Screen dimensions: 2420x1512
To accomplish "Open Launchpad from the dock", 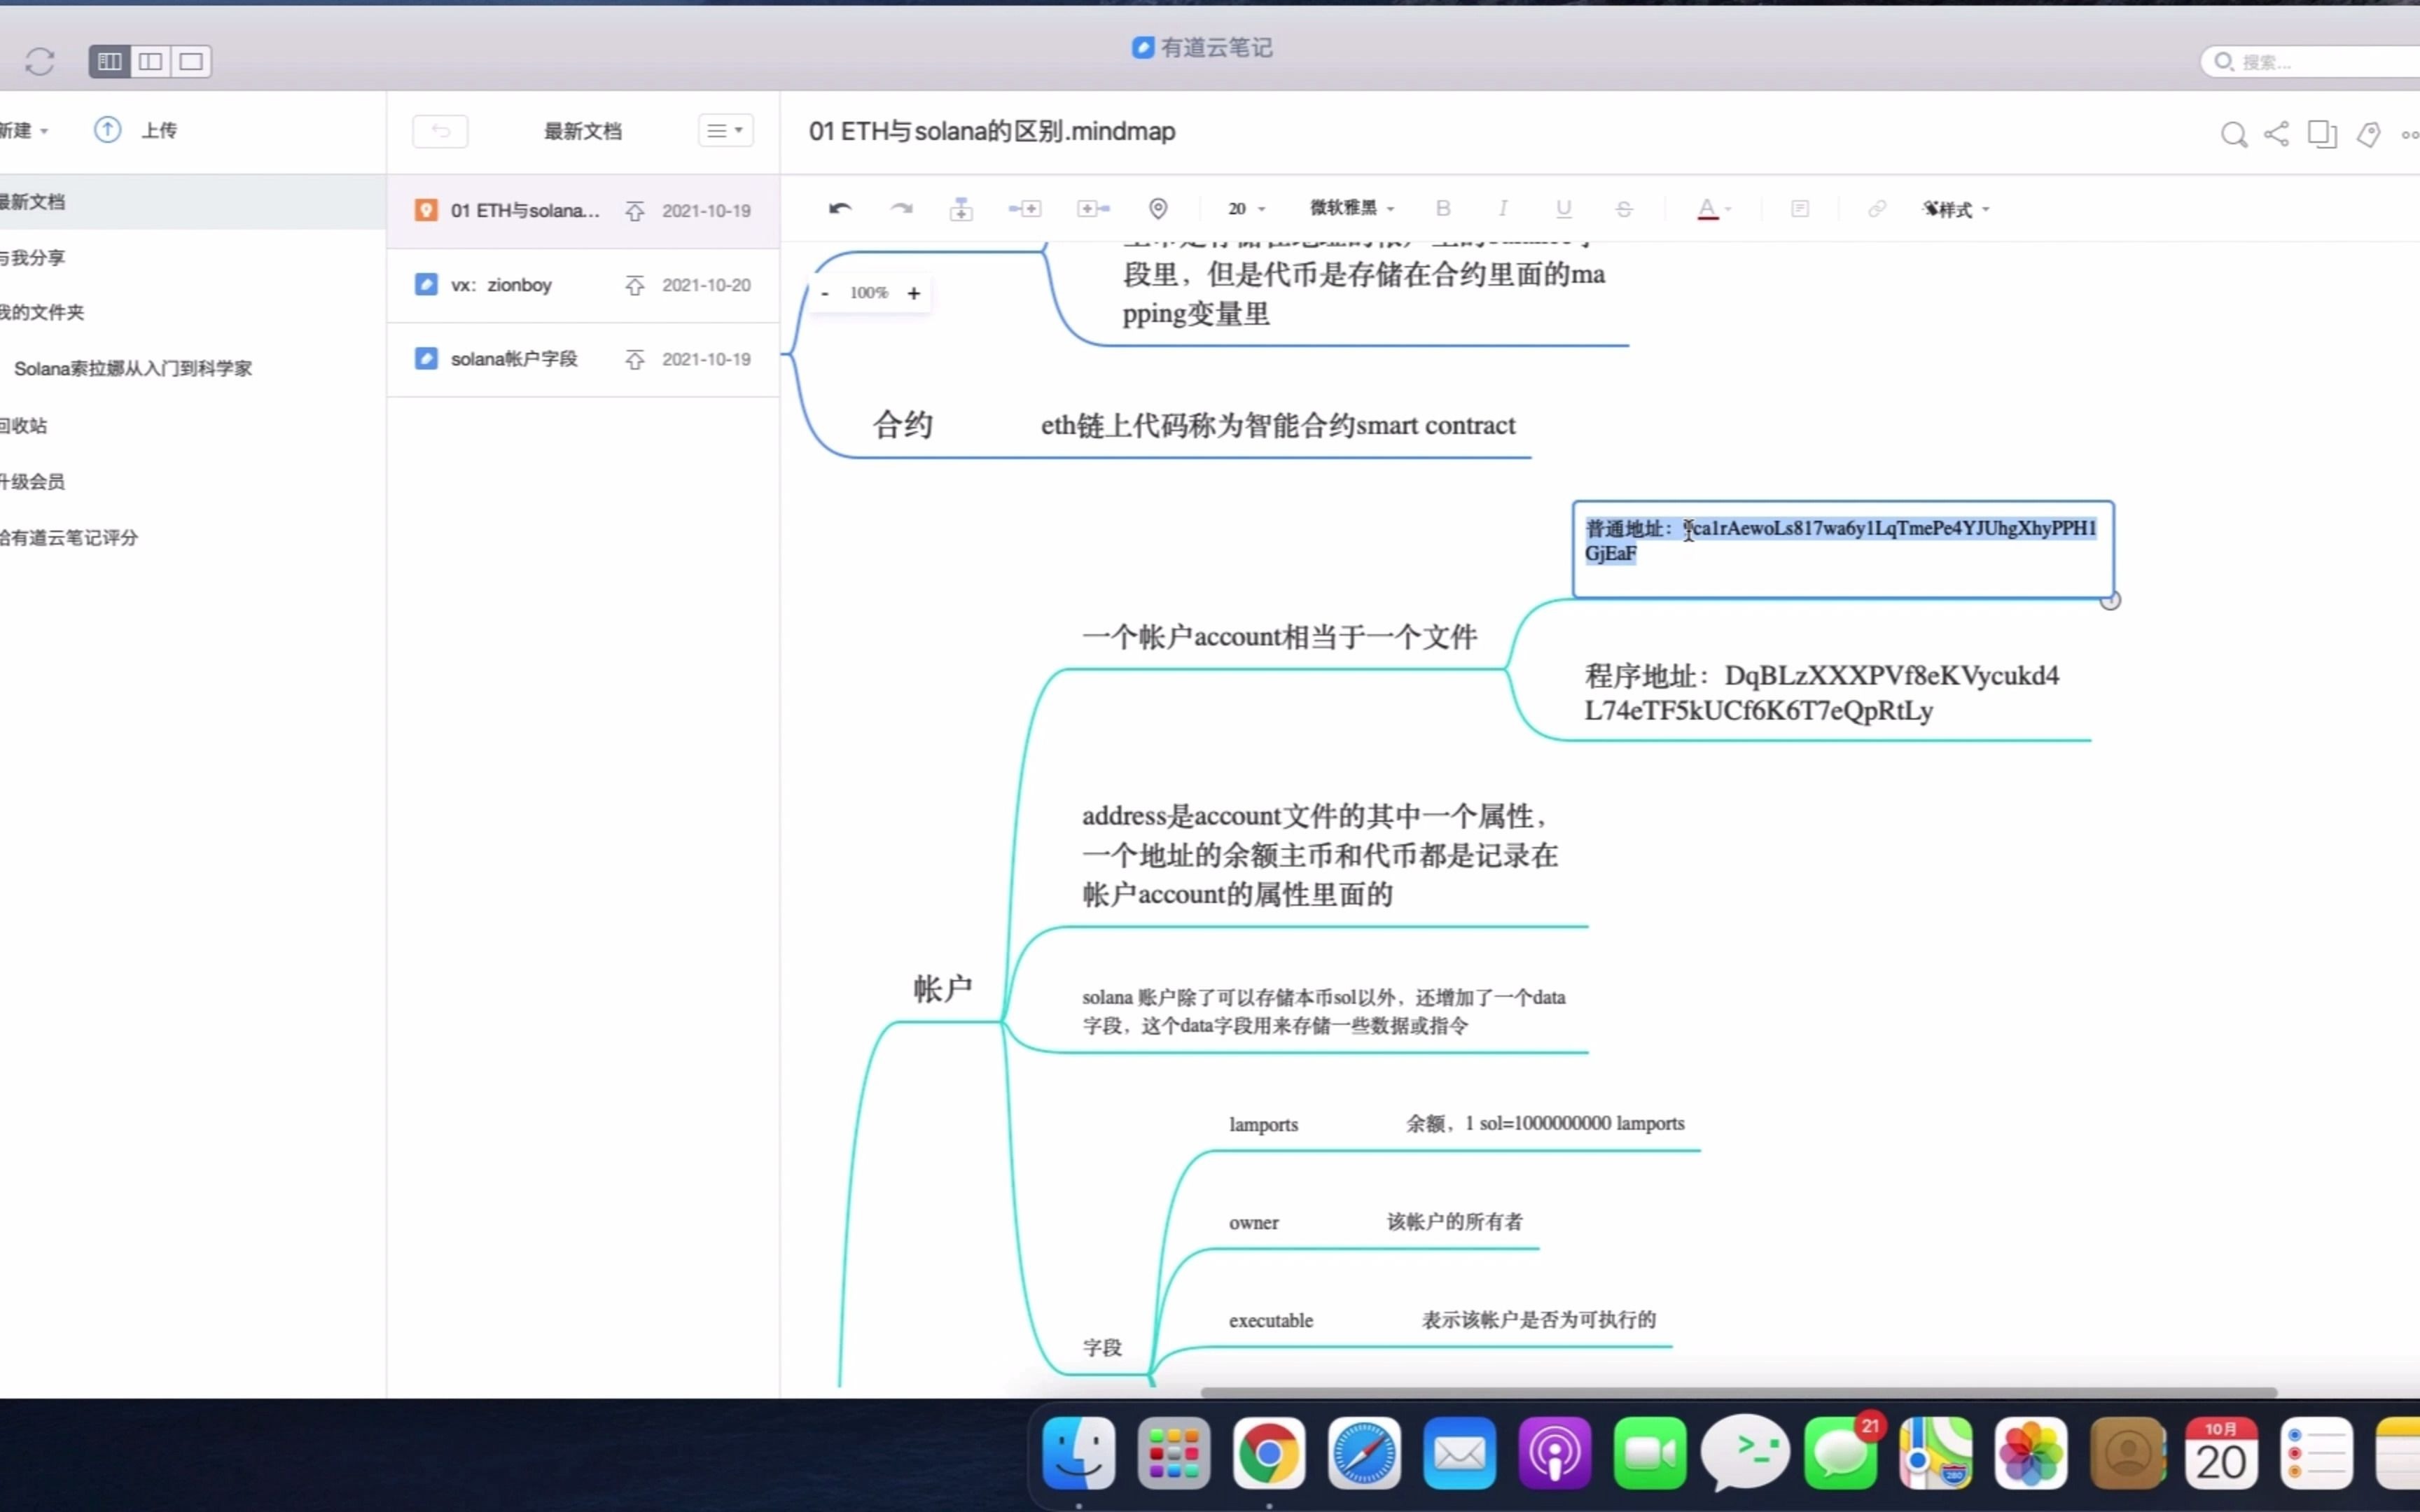I will [1174, 1453].
